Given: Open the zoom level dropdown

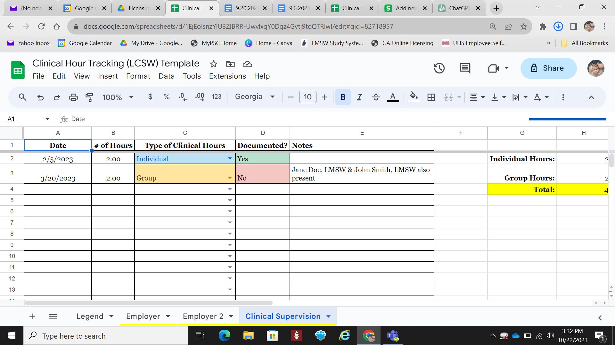Looking at the screenshot, I should point(118,97).
